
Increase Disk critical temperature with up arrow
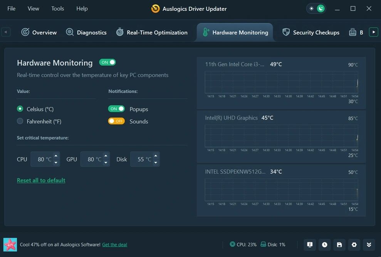pos(156,156)
